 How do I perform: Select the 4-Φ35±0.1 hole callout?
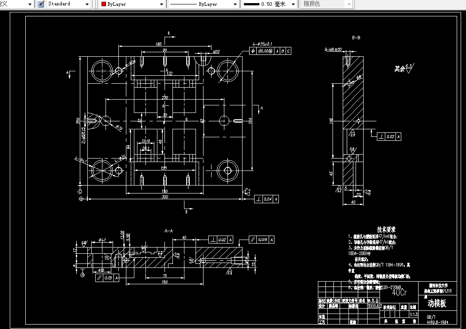pos(262,44)
